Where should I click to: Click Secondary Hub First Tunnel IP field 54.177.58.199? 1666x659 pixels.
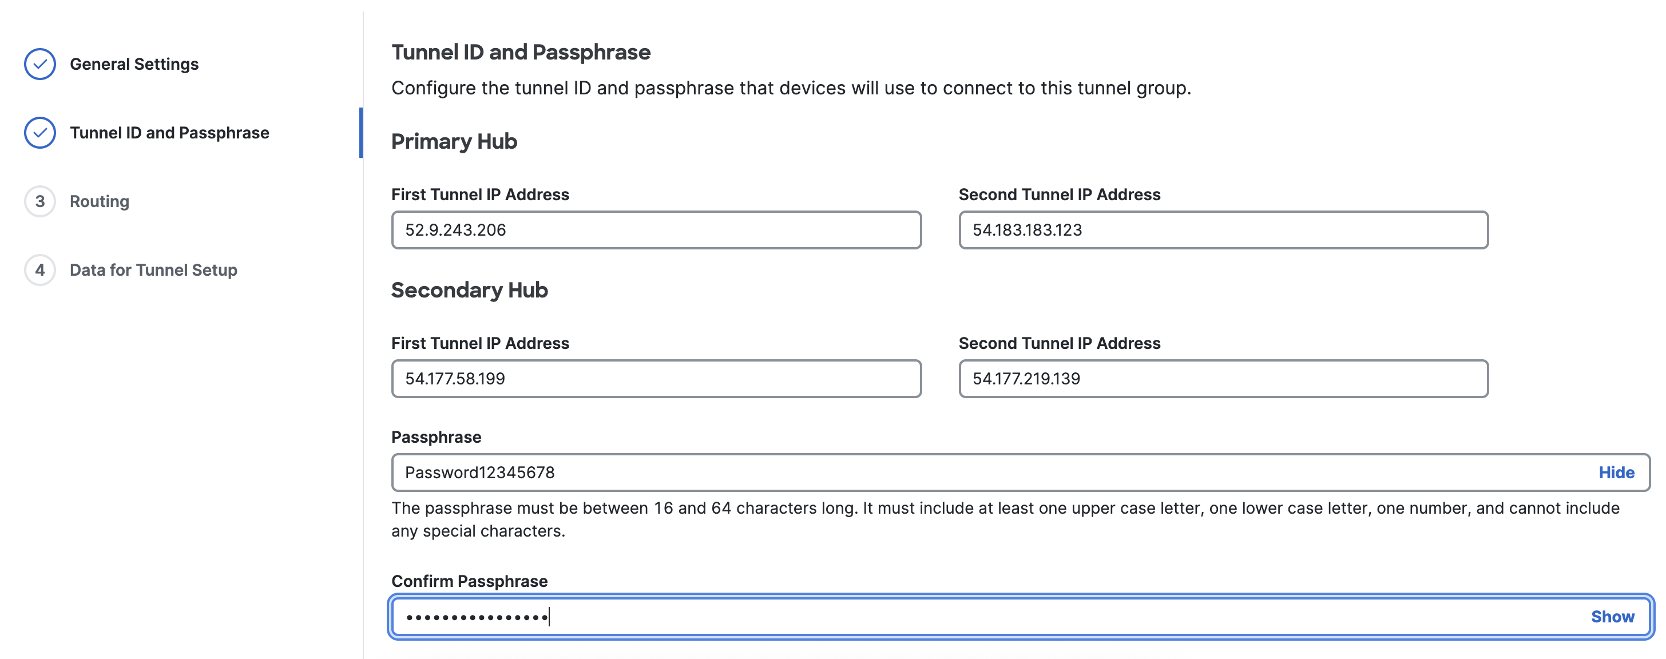pos(656,378)
